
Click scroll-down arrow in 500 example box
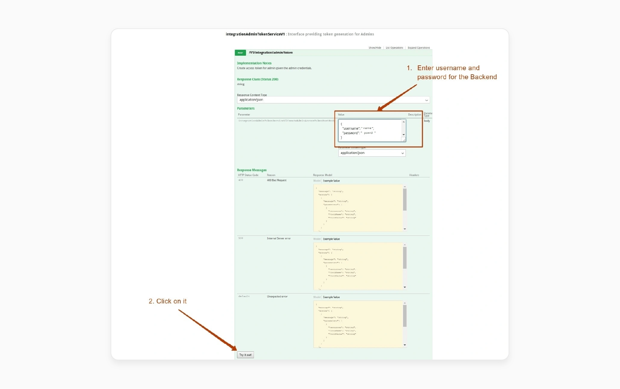(x=404, y=287)
